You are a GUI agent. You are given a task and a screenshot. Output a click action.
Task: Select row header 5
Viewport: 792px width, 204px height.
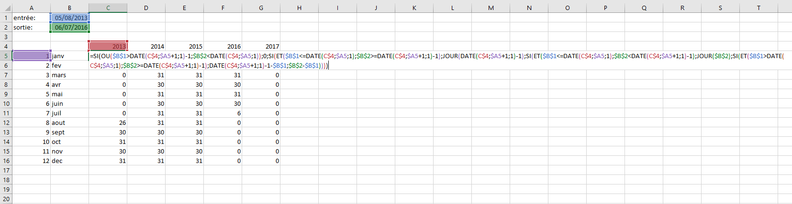(6, 56)
